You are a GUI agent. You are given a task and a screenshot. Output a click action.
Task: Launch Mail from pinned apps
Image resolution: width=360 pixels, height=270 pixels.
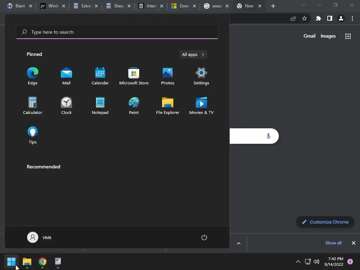(66, 76)
